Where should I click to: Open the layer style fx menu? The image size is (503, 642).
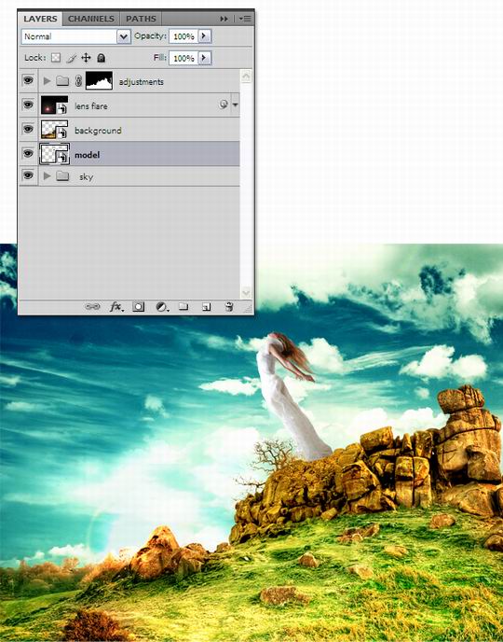click(116, 307)
